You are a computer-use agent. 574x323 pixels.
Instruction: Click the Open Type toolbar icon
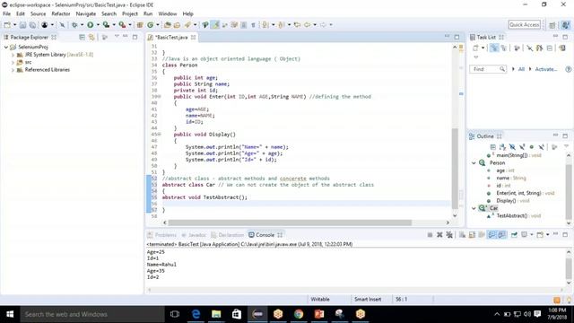click(168, 25)
